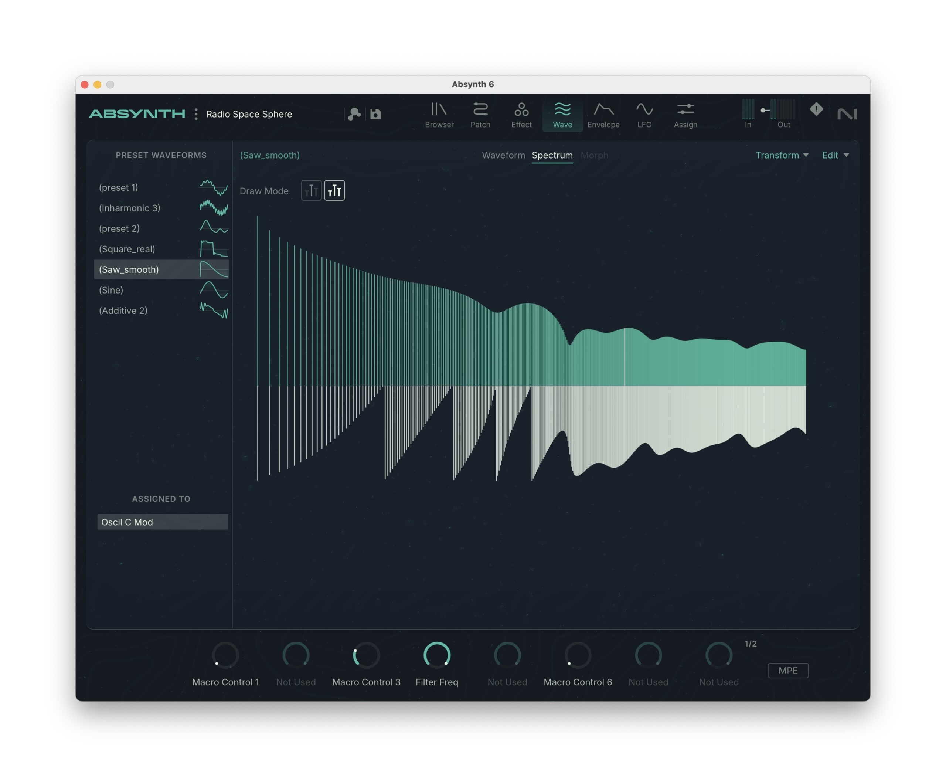Switch to the Spectrum tab
The height and width of the screenshot is (777, 946).
tap(552, 155)
